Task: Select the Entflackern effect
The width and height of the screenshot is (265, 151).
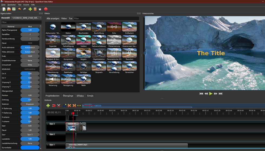Action: point(130,27)
